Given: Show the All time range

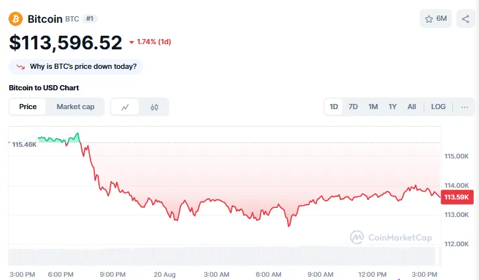Looking at the screenshot, I should 412,107.
